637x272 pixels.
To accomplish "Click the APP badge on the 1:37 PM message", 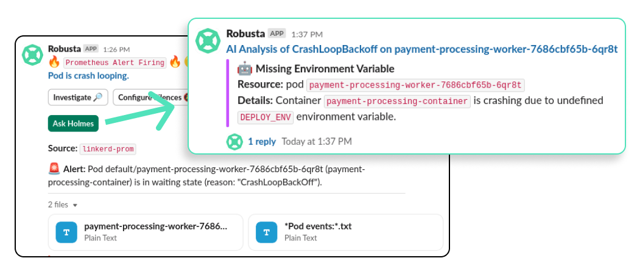I will point(277,33).
